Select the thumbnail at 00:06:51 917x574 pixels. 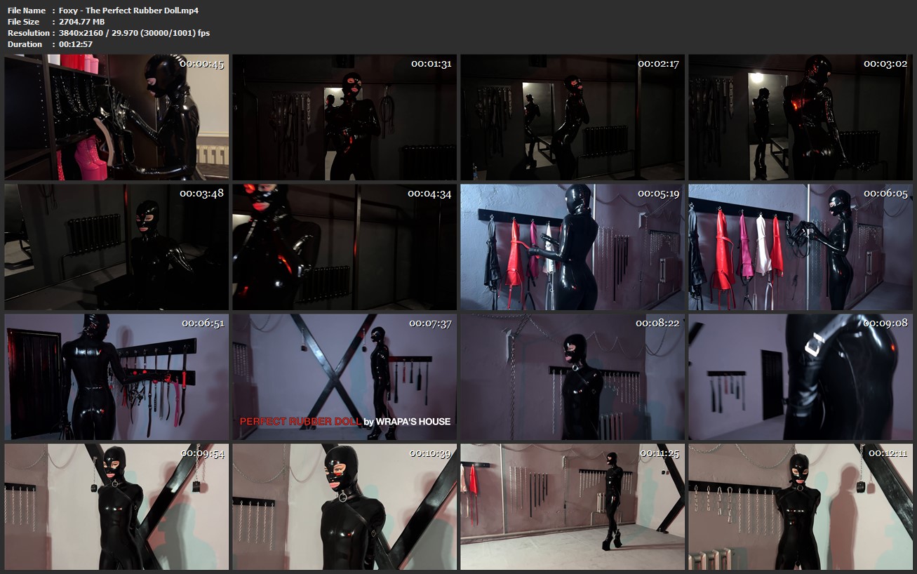[116, 377]
